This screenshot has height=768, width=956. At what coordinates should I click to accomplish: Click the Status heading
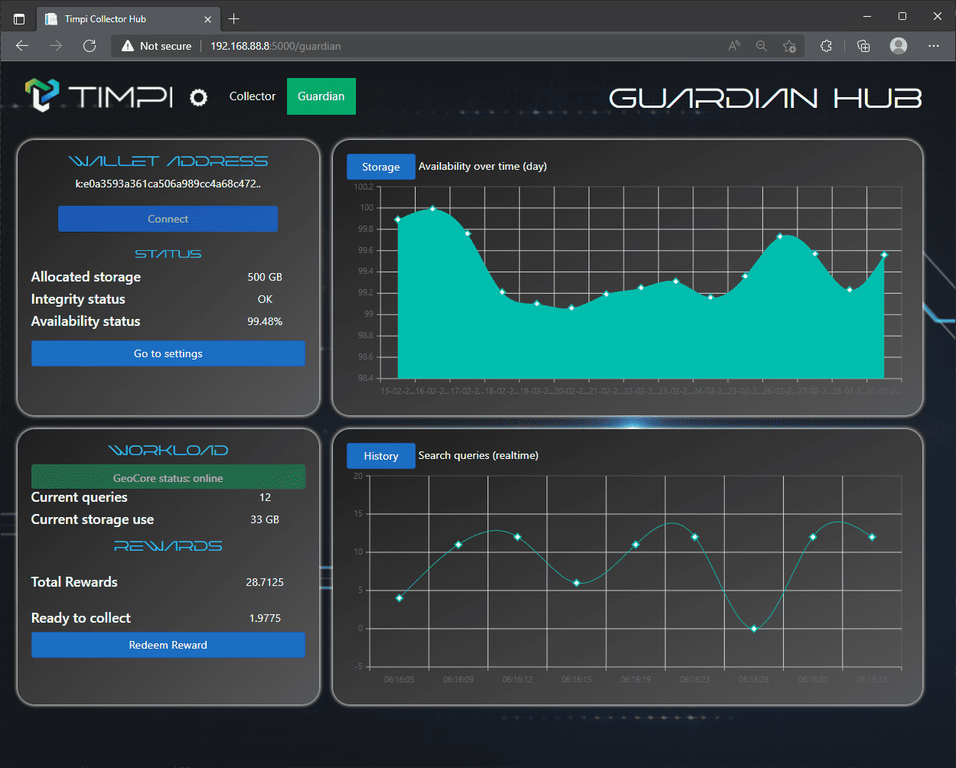pos(168,254)
